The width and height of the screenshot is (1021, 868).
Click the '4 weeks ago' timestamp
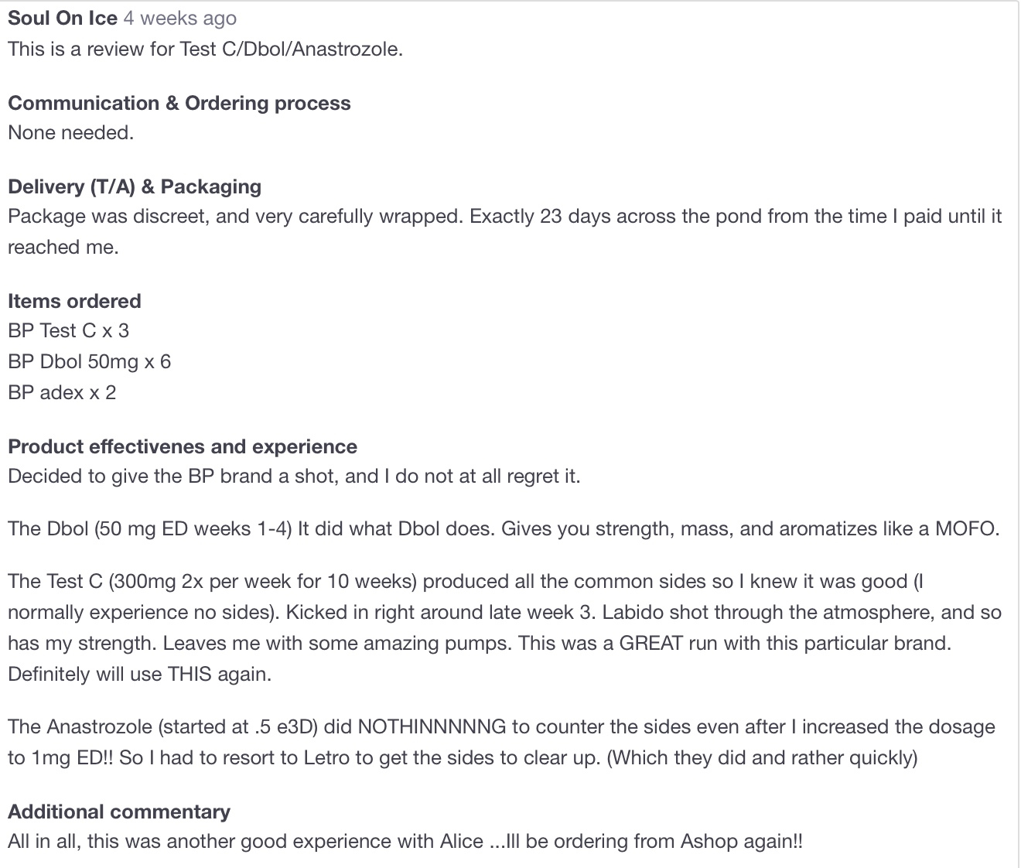point(180,18)
